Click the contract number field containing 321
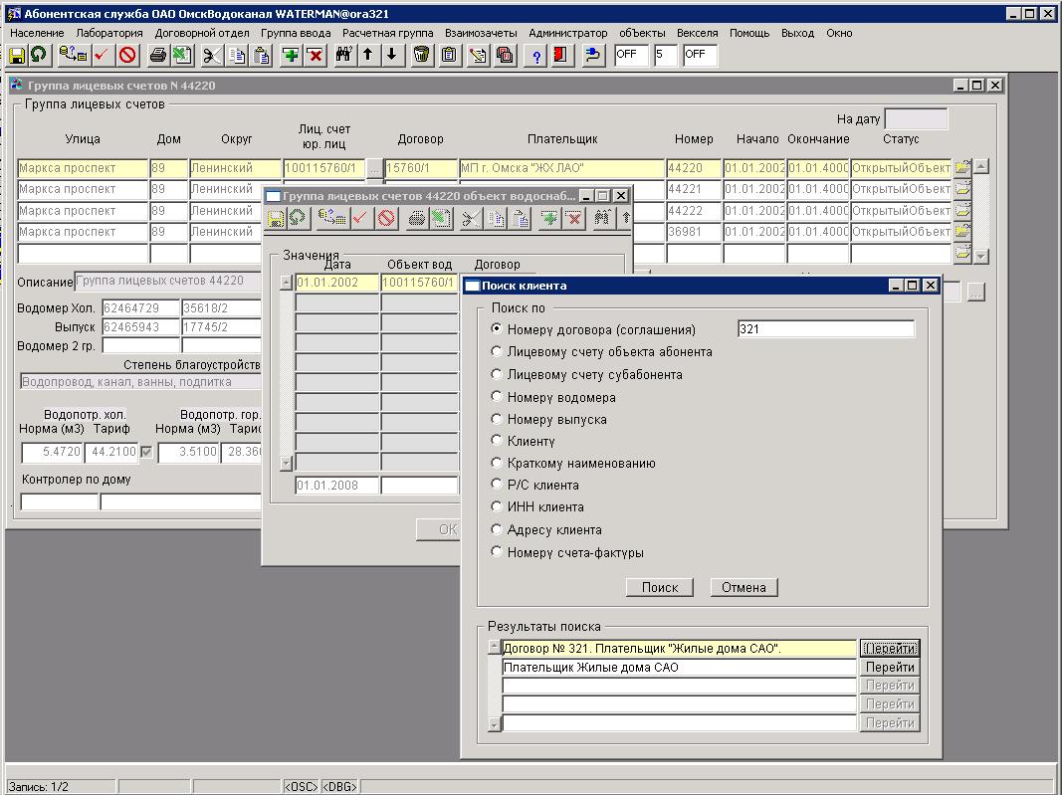The width and height of the screenshot is (1062, 795). pyautogui.click(x=825, y=329)
